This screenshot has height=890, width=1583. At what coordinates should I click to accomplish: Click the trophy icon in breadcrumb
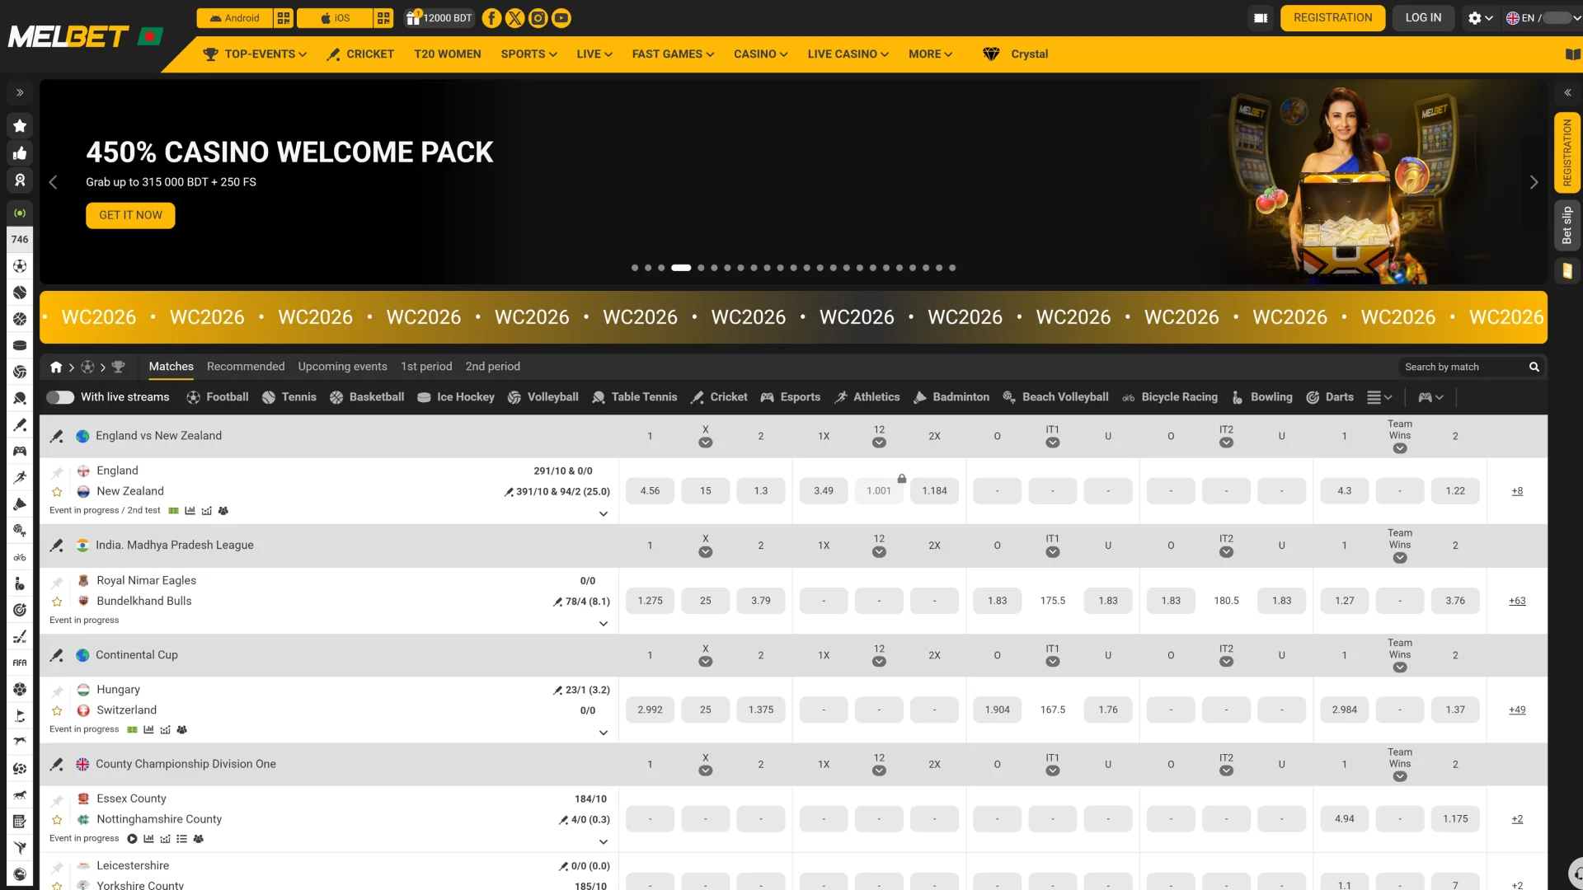(x=118, y=368)
